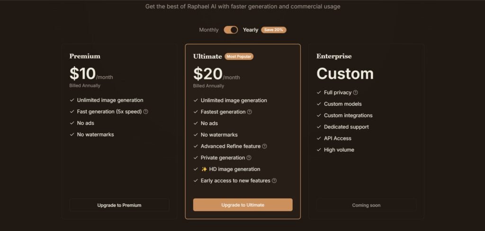Click the Ultimate plan title
This screenshot has height=231, width=485.
207,56
